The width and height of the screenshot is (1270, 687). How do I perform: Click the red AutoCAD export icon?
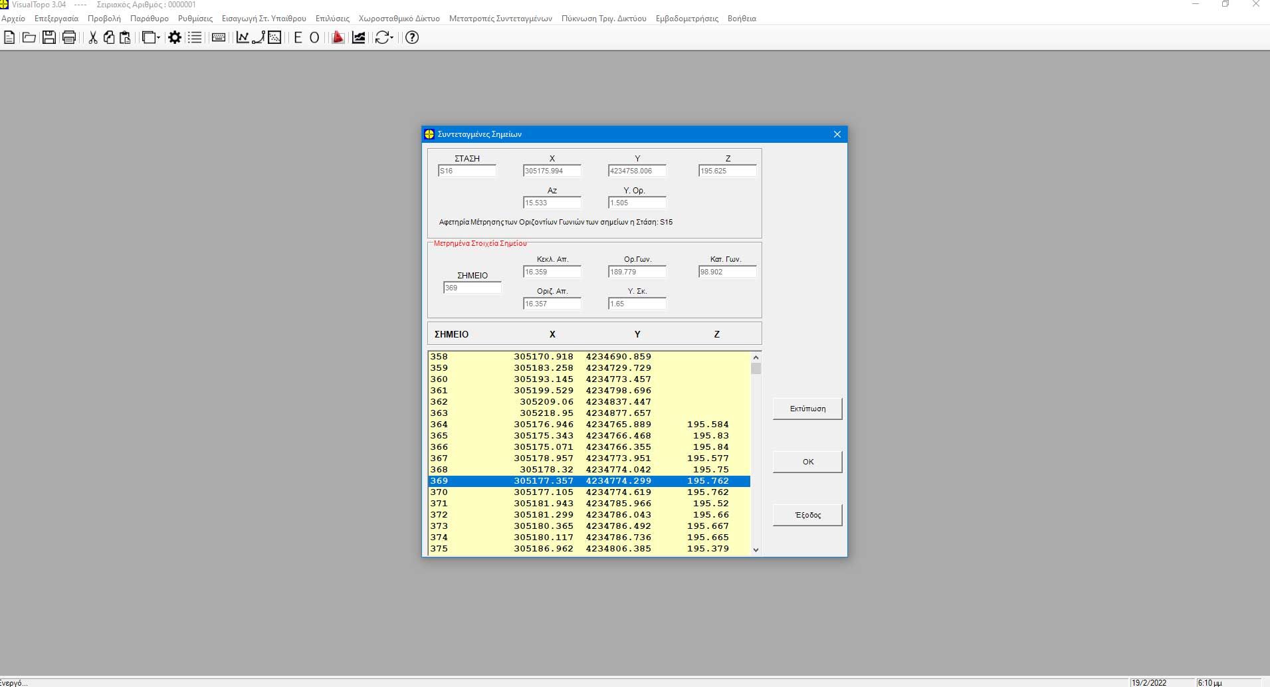(338, 38)
